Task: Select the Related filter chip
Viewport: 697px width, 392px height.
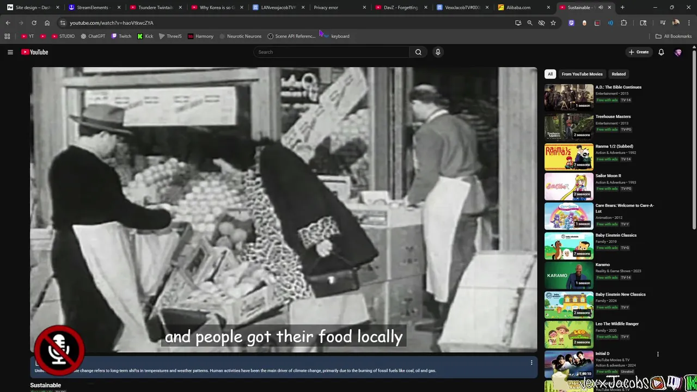Action: 619,74
